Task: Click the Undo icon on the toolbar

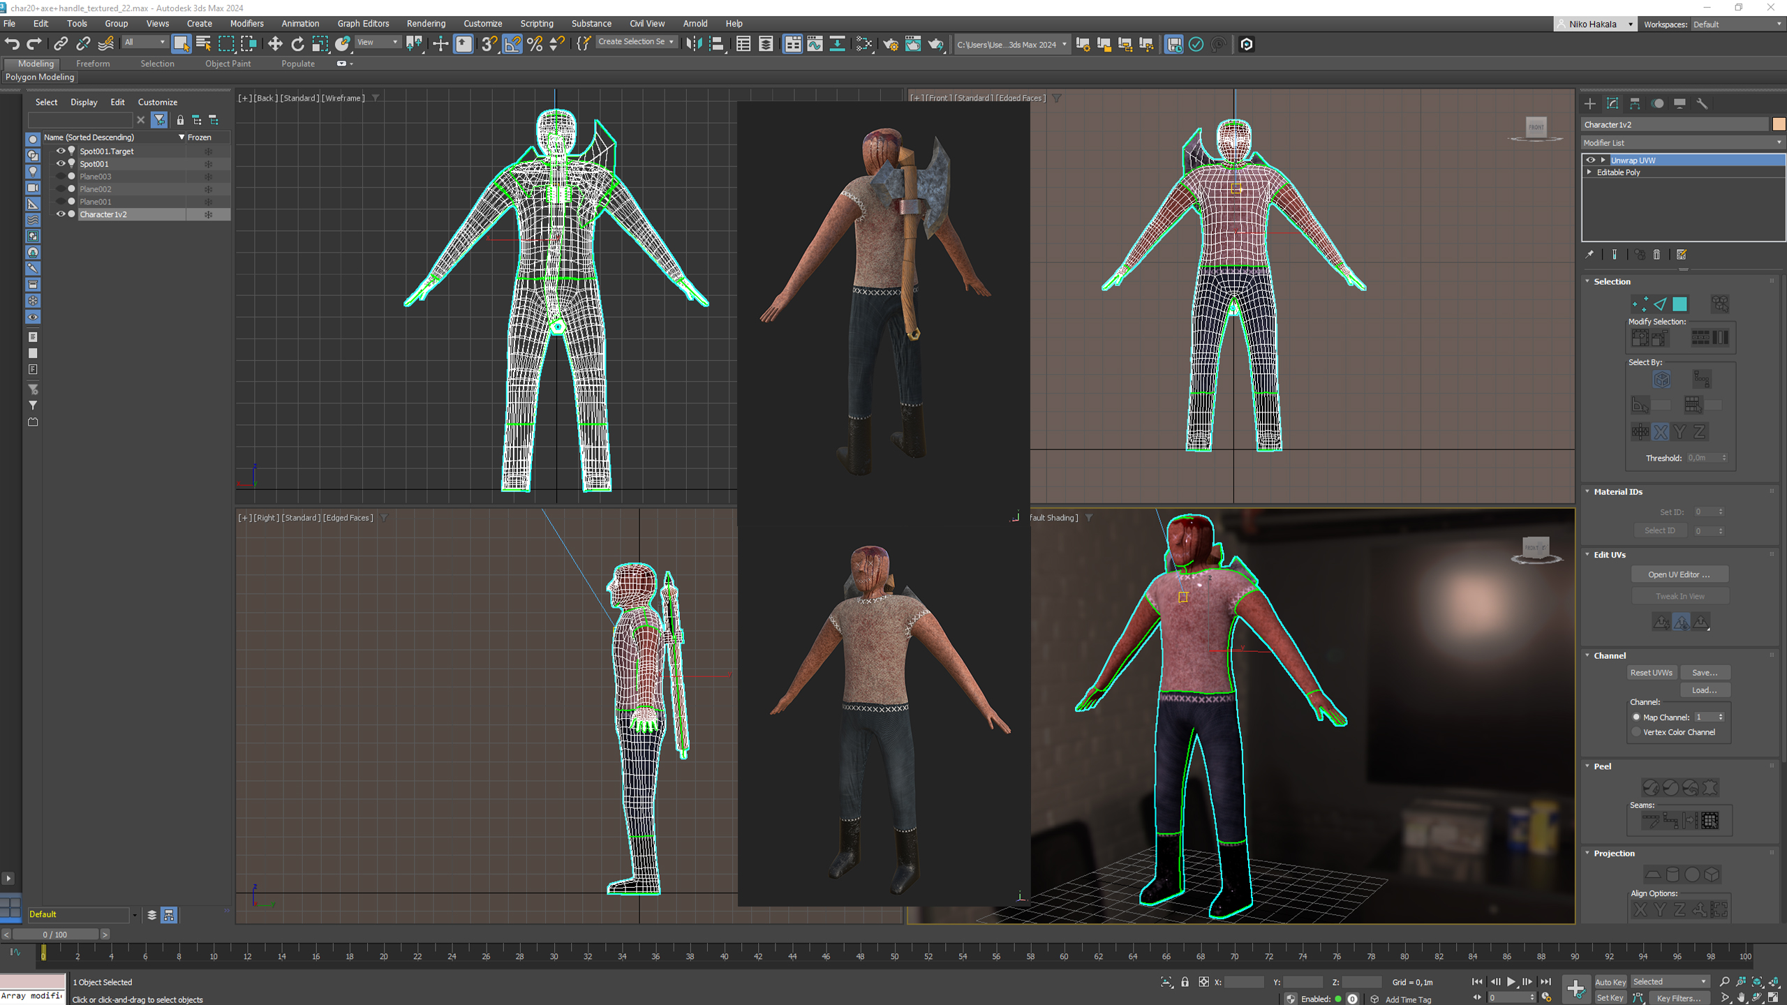Action: tap(12, 43)
